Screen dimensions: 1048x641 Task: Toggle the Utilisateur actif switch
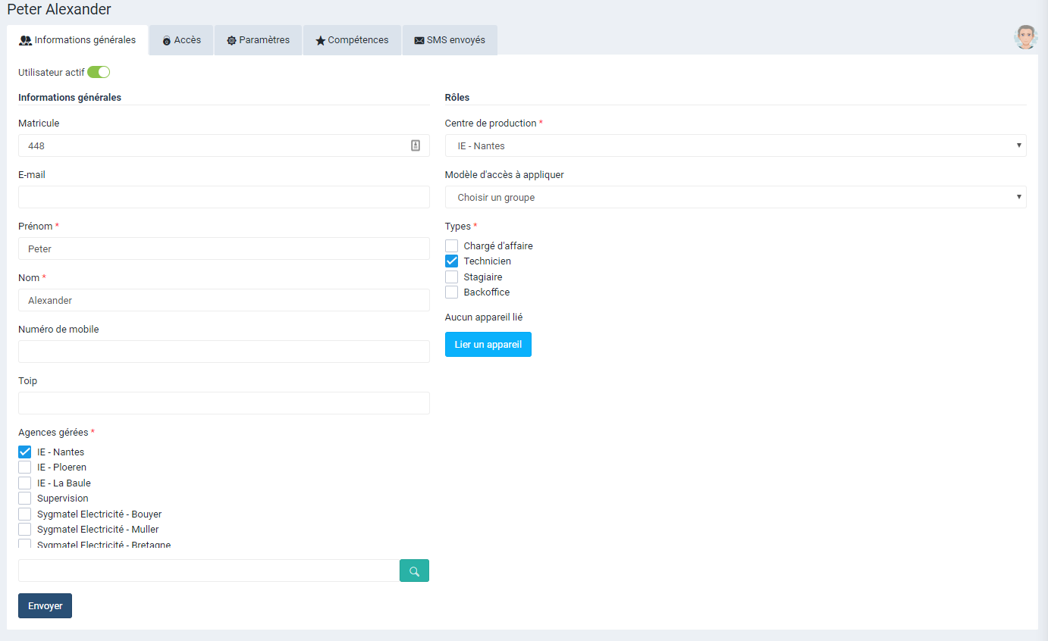(99, 72)
